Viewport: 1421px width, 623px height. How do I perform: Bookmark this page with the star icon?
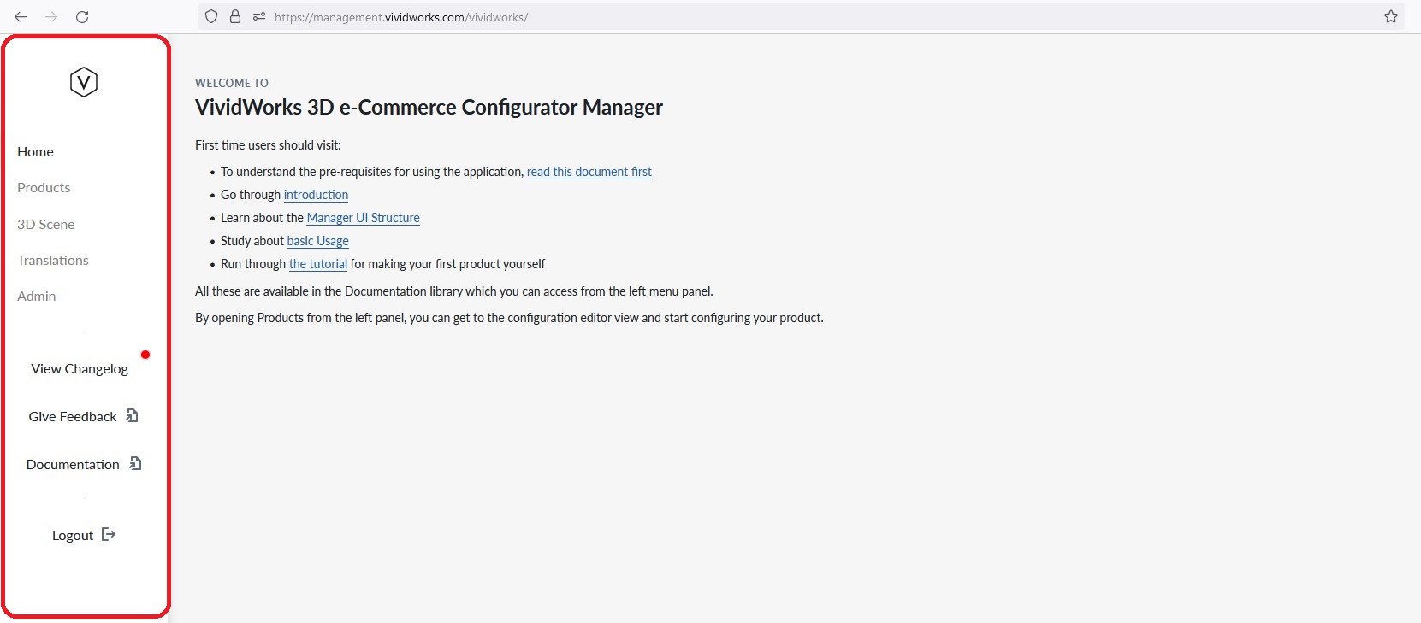pos(1391,16)
